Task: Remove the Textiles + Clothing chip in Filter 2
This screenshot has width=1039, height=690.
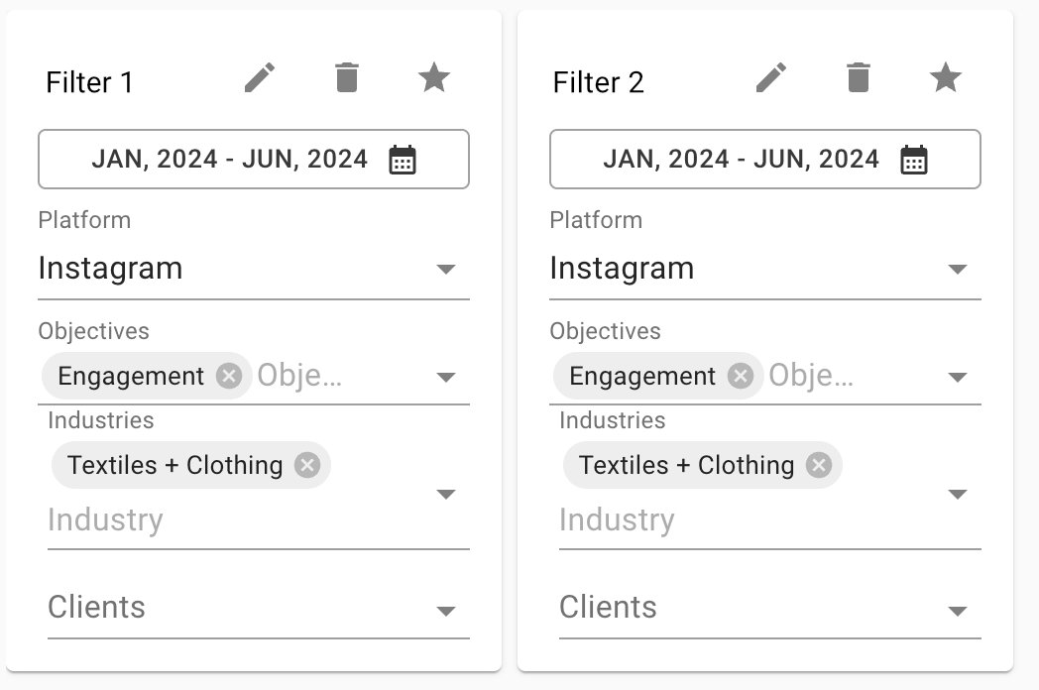Action: 819,465
